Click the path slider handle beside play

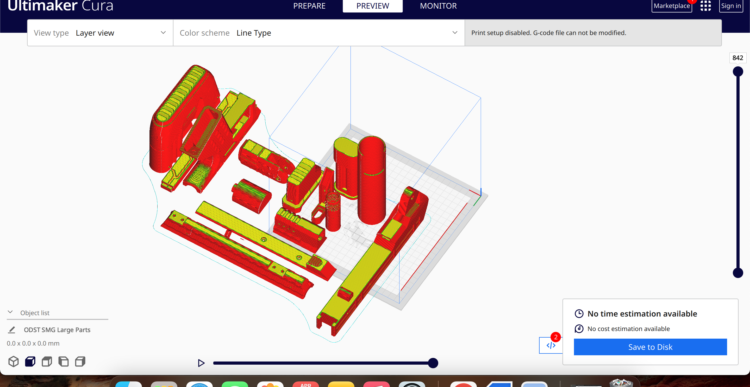pyautogui.click(x=433, y=363)
